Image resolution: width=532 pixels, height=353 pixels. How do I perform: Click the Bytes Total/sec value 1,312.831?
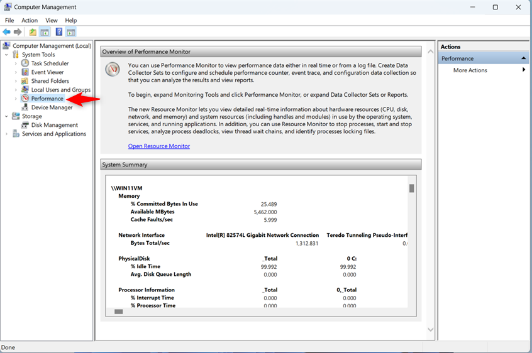307,243
